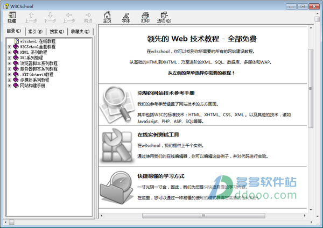Click the Forward (前进) toolbar icon

[88, 17]
